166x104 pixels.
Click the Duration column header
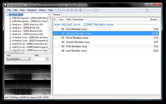(x=154, y=20)
